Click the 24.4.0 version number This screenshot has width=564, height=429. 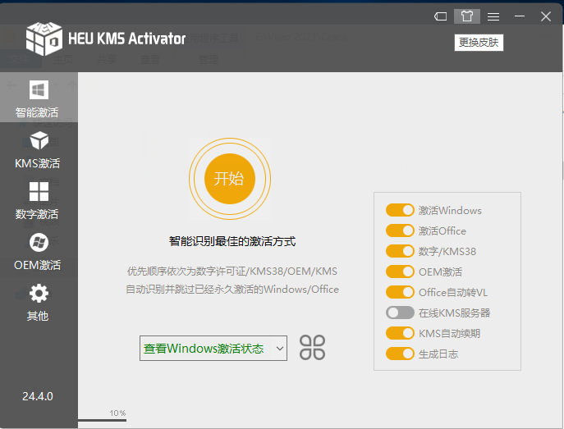point(38,396)
